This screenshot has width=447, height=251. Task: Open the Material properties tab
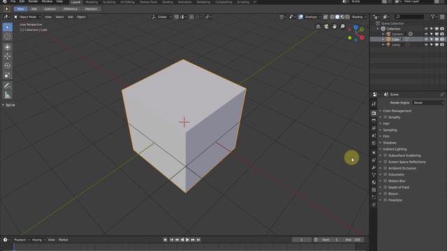[x=374, y=183]
